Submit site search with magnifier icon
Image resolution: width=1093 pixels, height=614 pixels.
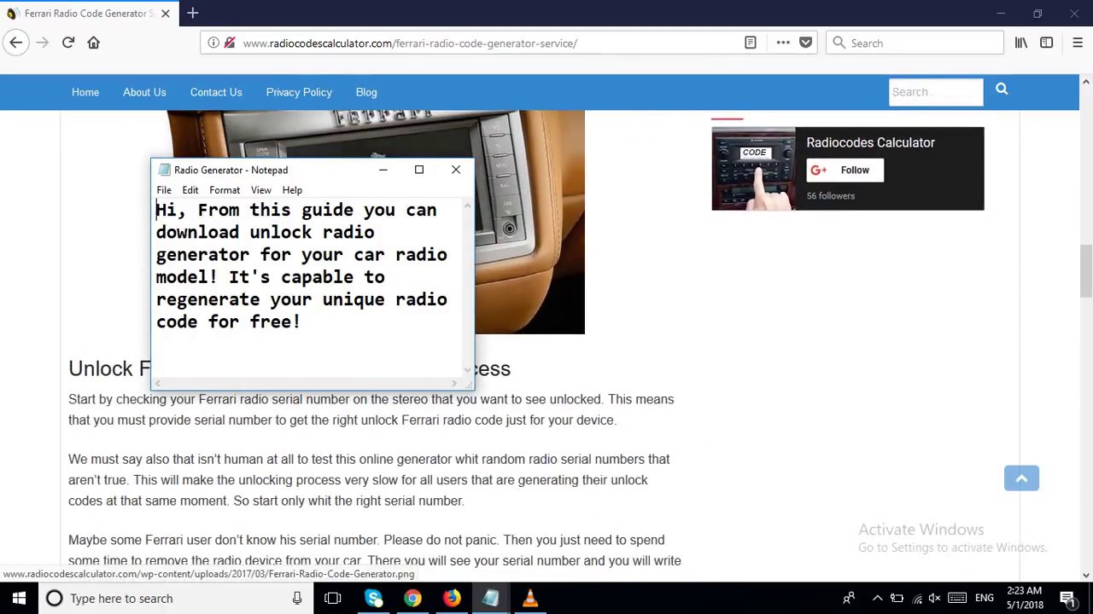point(1002,90)
